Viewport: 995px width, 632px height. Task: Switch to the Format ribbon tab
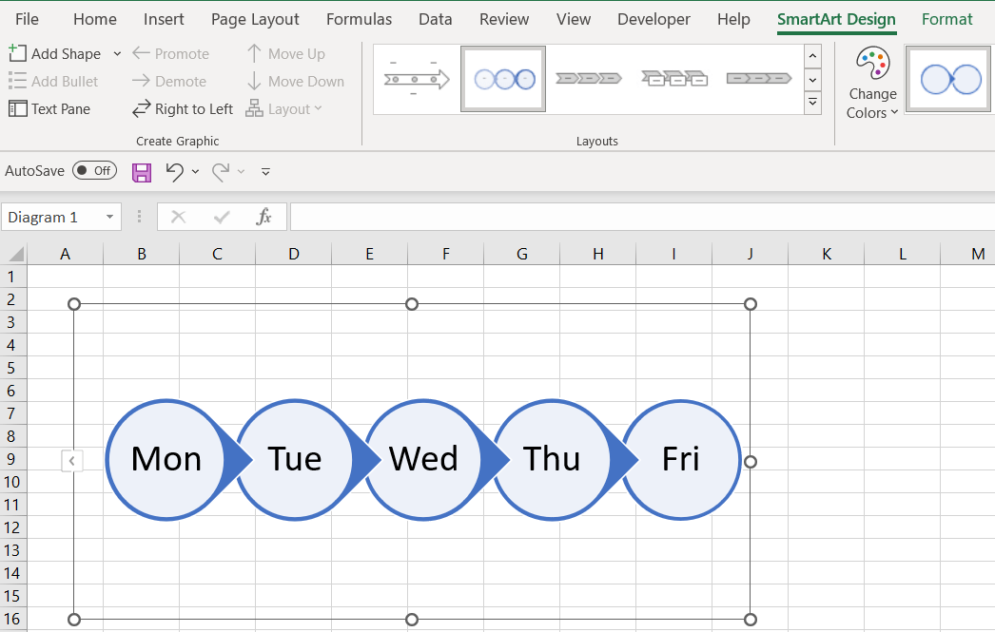pos(946,19)
